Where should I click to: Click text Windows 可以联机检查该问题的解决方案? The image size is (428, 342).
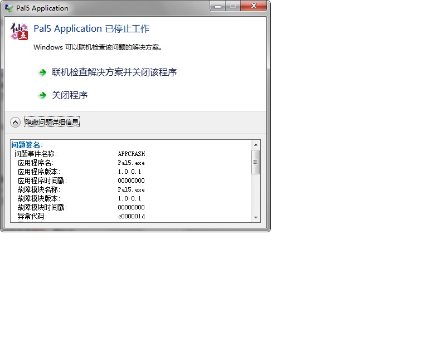pos(98,47)
